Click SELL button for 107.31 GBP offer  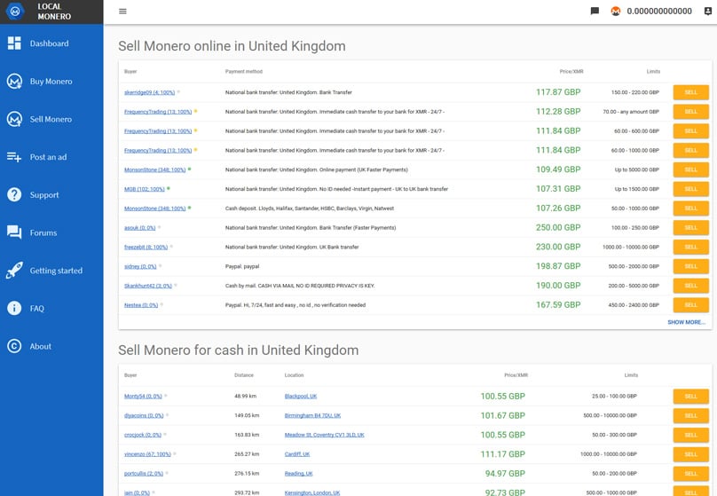(x=690, y=189)
